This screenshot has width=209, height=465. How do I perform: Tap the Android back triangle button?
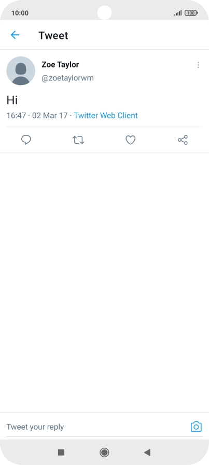click(147, 452)
